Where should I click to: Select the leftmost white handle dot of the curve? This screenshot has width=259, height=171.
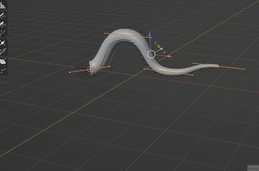coord(70,72)
